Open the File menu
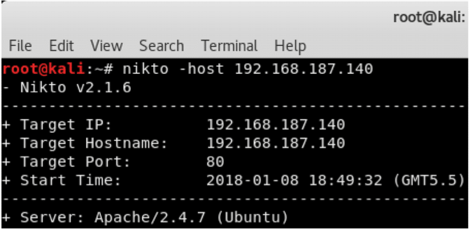 [20, 46]
